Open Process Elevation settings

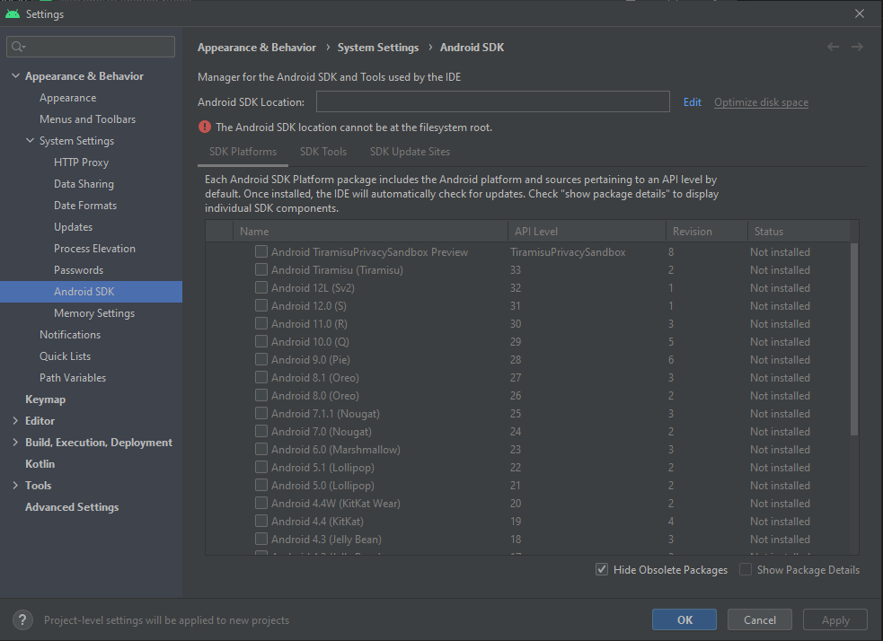pyautogui.click(x=94, y=249)
